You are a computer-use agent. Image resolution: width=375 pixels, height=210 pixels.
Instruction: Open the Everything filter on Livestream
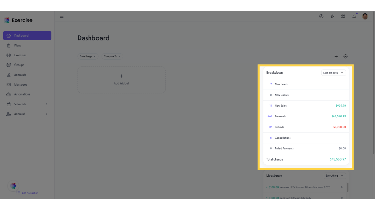click(335, 176)
